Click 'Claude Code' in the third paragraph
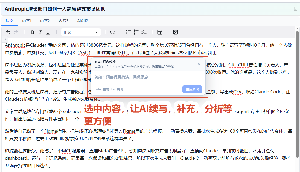Viewport: 300px width, 172px height. coord(268,92)
